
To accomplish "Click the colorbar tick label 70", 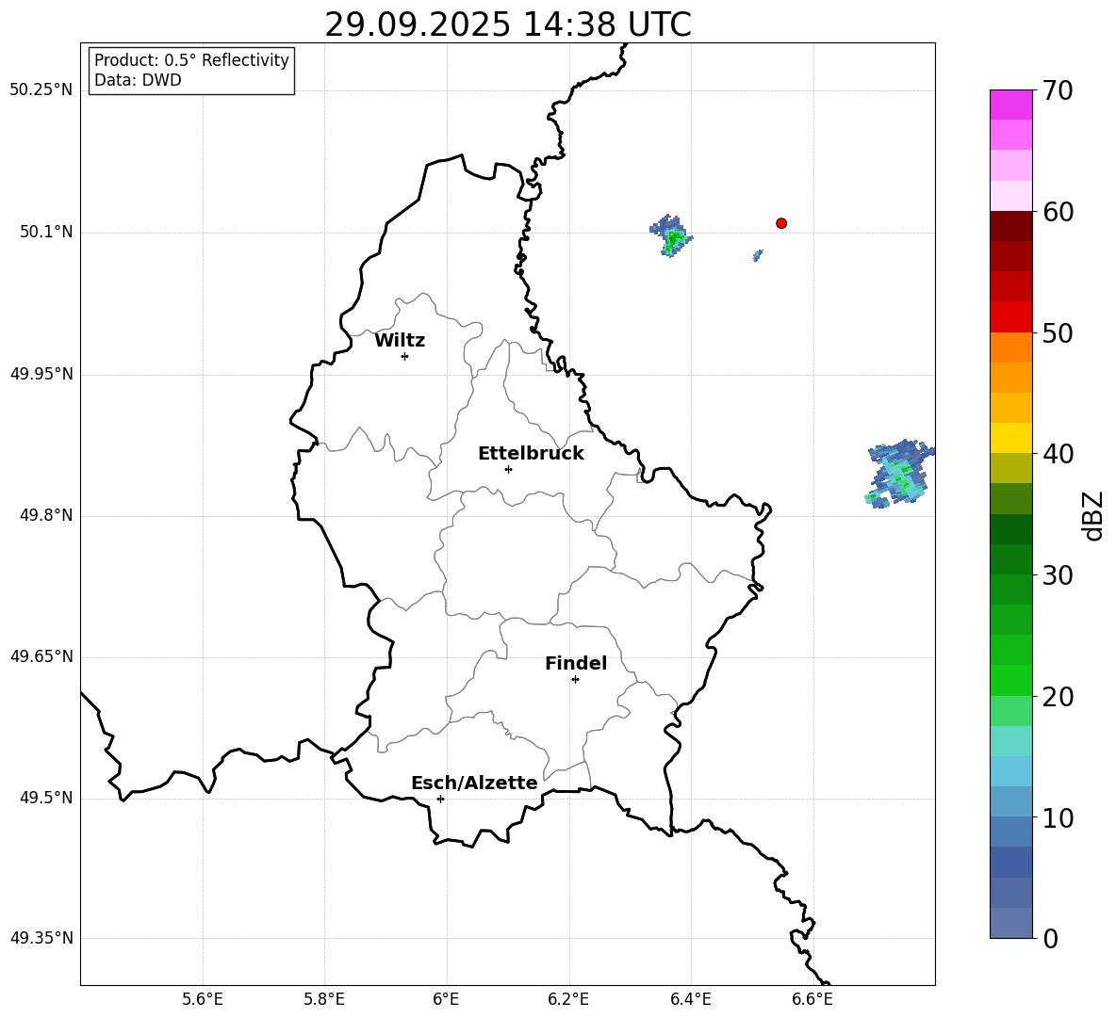I will pyautogui.click(x=1058, y=91).
